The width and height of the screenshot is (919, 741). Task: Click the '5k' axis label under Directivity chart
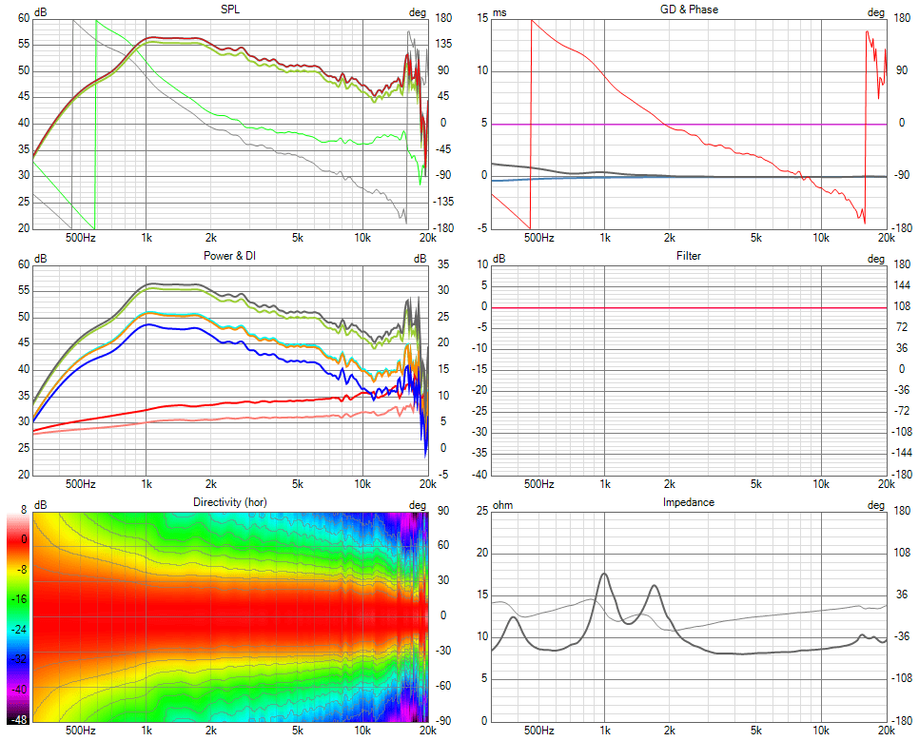pos(297,730)
